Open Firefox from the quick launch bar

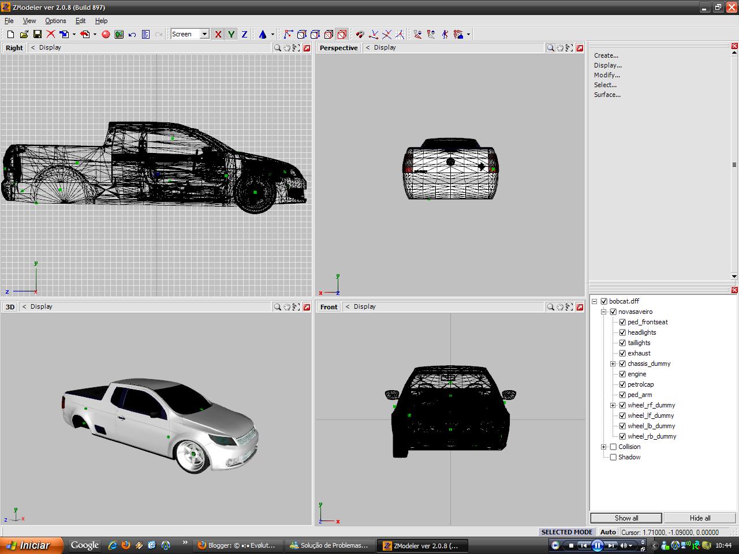(125, 545)
